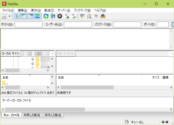
Task: Toggle processing of the transfer queue
Action: [53, 16]
